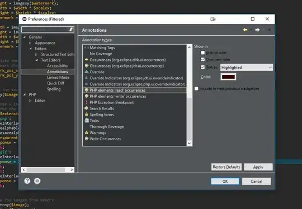Viewport: 302px width, 209px height.
Task: Click the forward navigation arrow icon
Action: 257,30
